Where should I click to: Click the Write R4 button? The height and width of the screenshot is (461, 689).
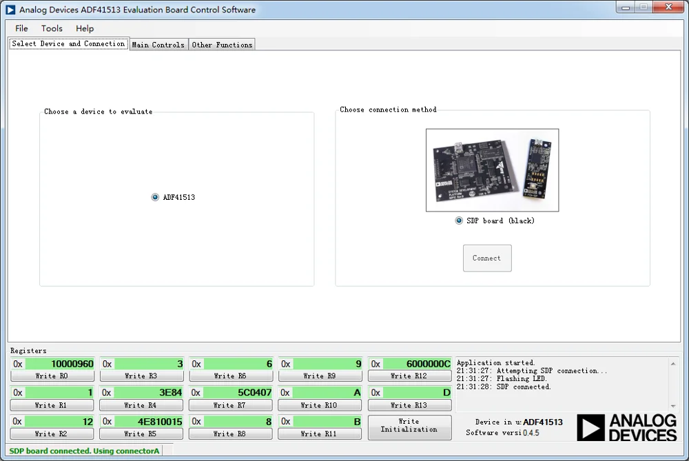tap(141, 405)
